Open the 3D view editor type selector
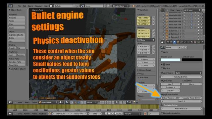Viewport: 212px width, 119px height. (11, 102)
